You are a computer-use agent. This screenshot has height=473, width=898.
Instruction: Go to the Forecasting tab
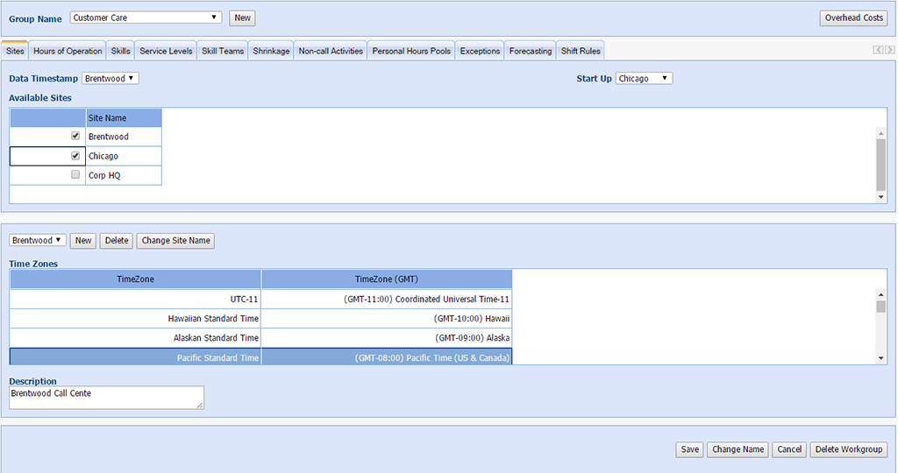point(531,51)
